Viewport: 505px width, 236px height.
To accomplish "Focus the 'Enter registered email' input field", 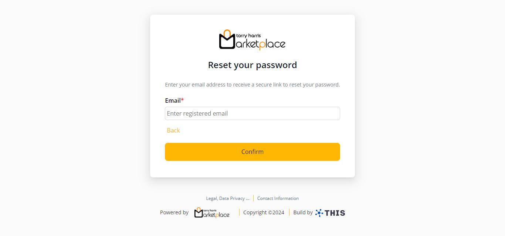I will click(252, 113).
